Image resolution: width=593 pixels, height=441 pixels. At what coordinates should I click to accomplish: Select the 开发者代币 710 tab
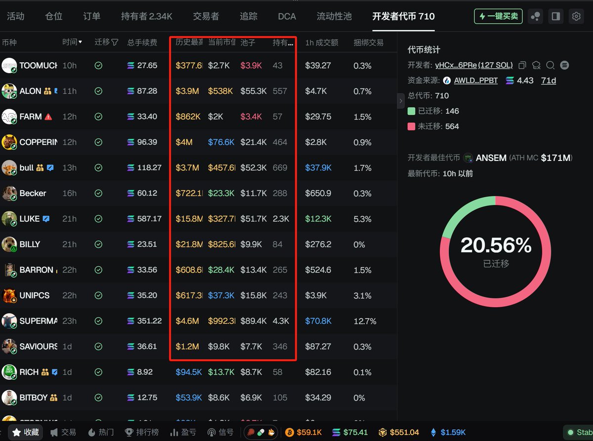tap(404, 16)
